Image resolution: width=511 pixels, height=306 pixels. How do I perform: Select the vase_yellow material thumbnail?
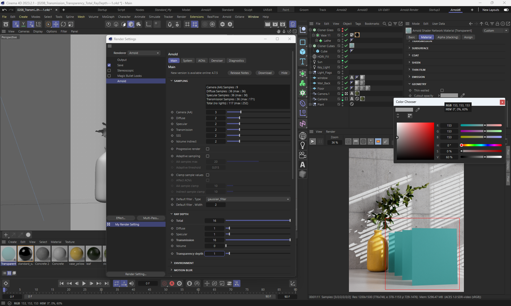pyautogui.click(x=77, y=254)
